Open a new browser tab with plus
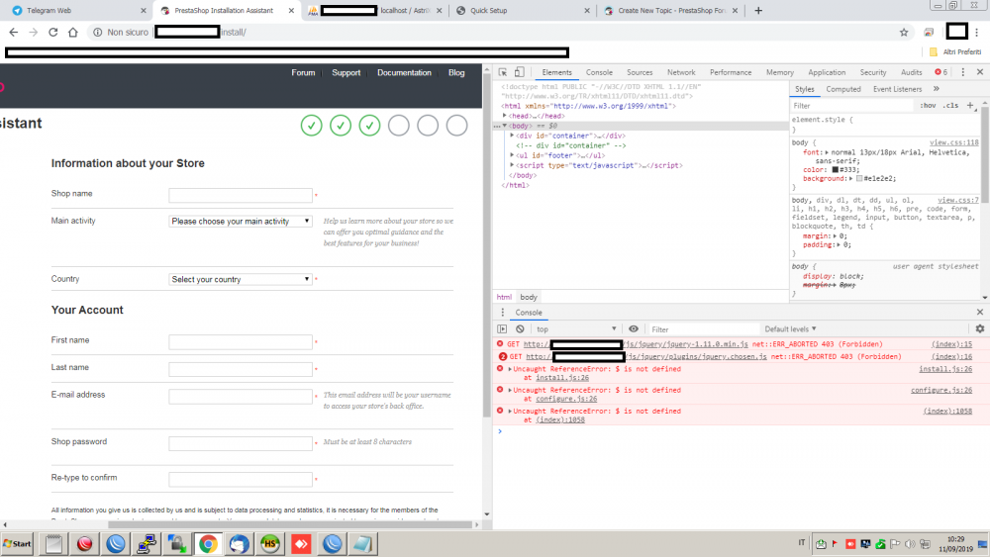This screenshot has width=990, height=557. click(758, 10)
